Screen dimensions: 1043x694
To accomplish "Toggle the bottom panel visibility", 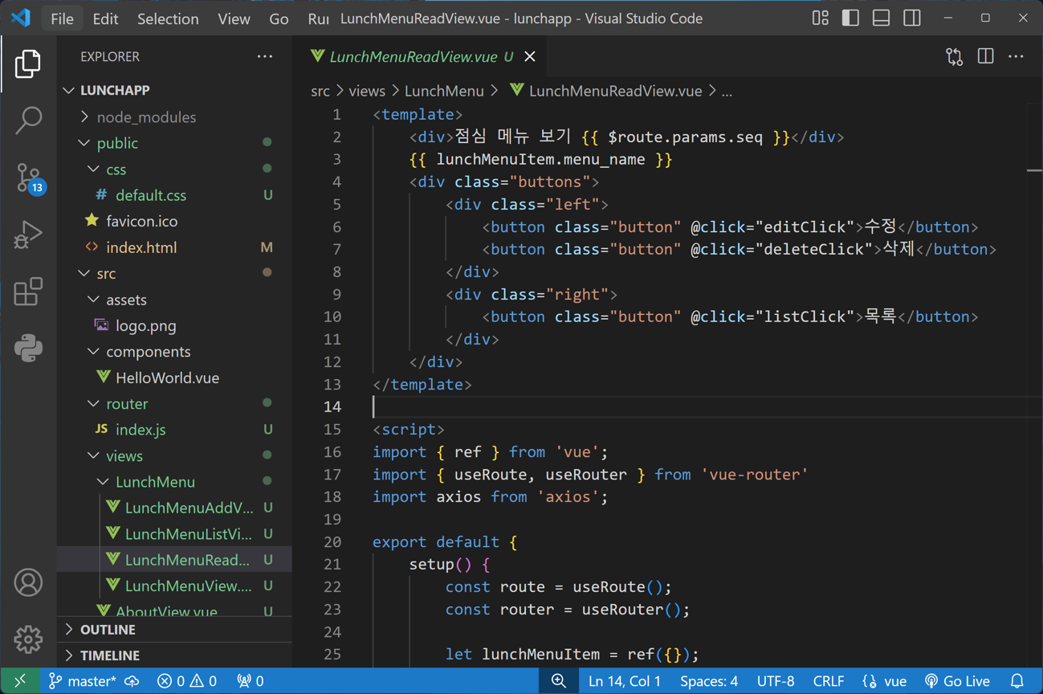I will (881, 18).
